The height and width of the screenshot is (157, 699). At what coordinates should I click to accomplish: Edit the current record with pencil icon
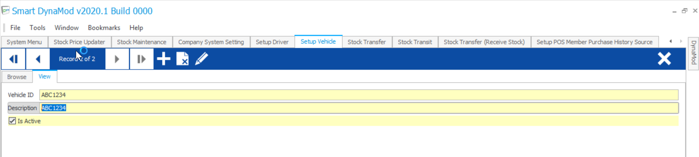[x=201, y=59]
